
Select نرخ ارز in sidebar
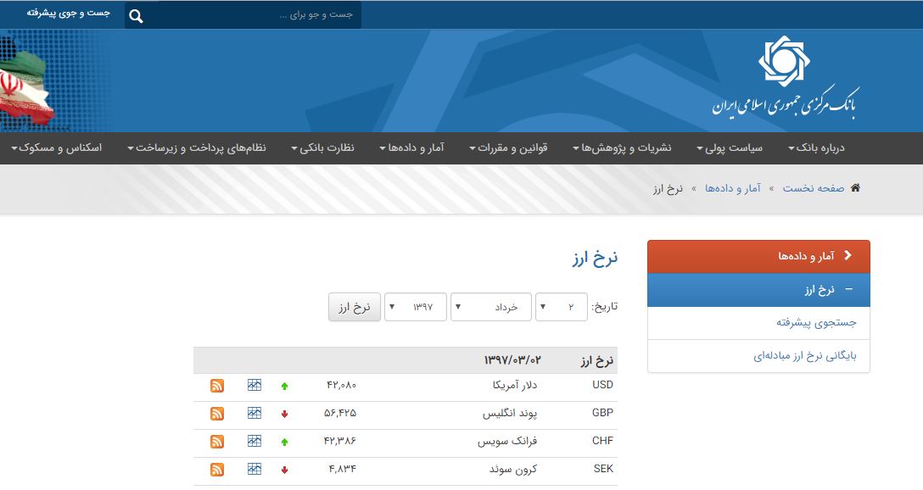click(x=758, y=290)
